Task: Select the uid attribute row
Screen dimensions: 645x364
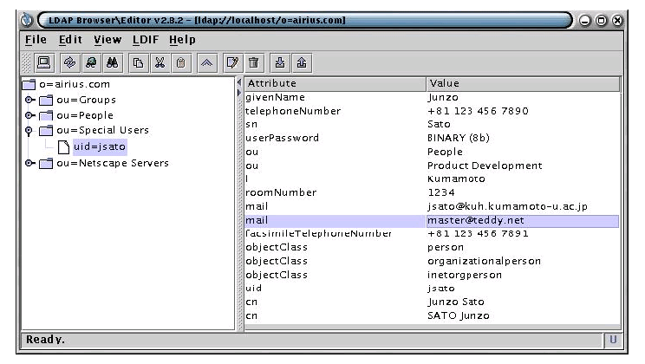Action: (432, 289)
